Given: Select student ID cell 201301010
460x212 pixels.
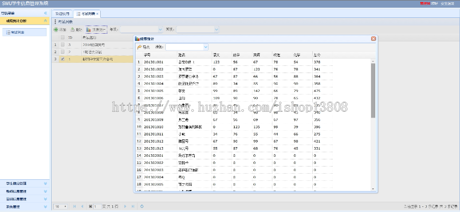Looking at the screenshot, I should click(153, 127).
